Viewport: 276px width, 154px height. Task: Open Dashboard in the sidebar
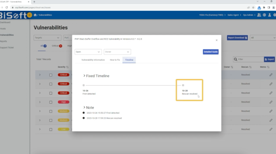coord(5,22)
